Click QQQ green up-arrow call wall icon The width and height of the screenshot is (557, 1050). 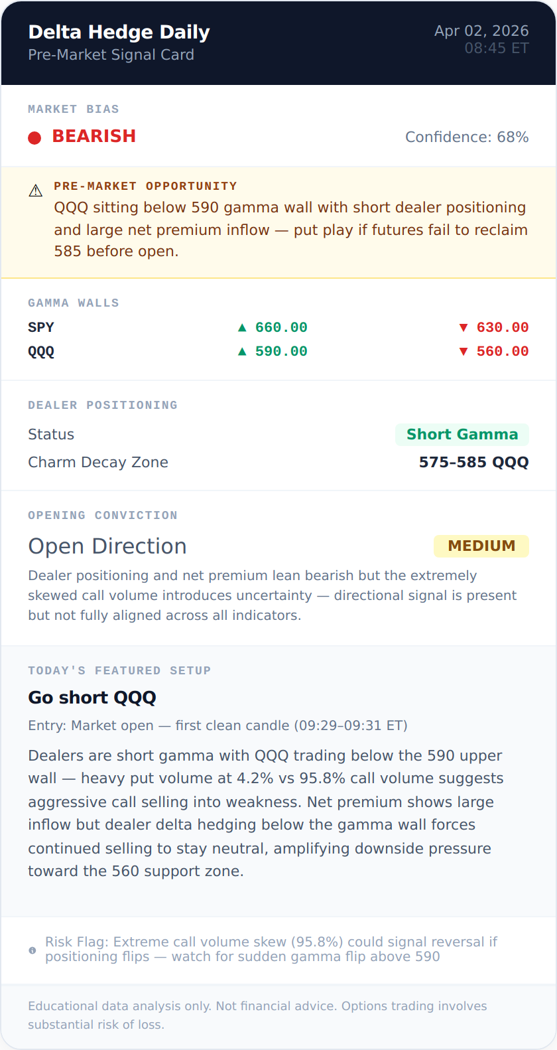click(x=242, y=351)
